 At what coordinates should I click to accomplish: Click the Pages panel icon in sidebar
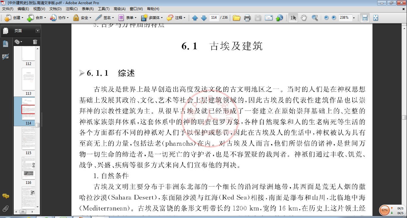tap(5, 31)
